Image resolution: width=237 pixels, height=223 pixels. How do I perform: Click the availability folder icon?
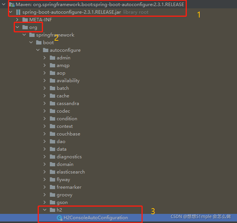click(x=52, y=81)
